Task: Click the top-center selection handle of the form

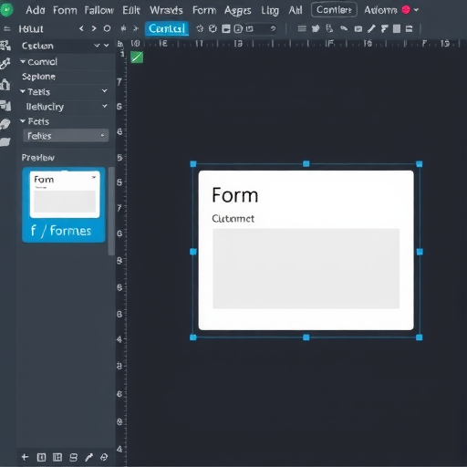Action: coord(306,164)
